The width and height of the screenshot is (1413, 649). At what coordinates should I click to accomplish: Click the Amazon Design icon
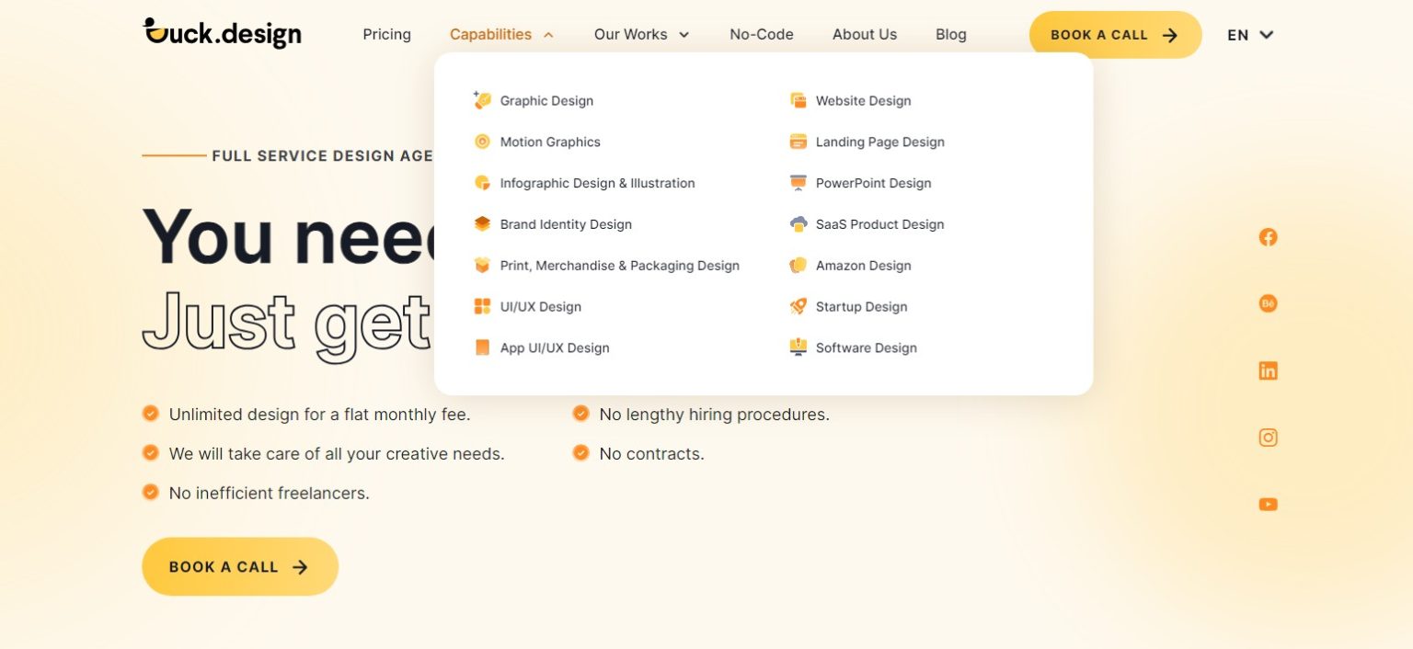(798, 266)
